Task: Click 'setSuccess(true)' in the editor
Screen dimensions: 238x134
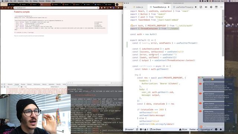Action: pos(149,112)
